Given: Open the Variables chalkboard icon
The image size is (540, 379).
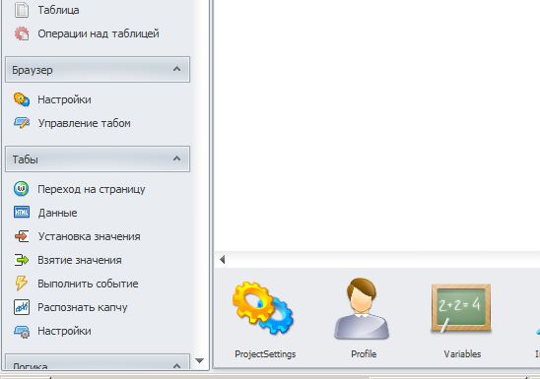Looking at the screenshot, I should [x=461, y=308].
